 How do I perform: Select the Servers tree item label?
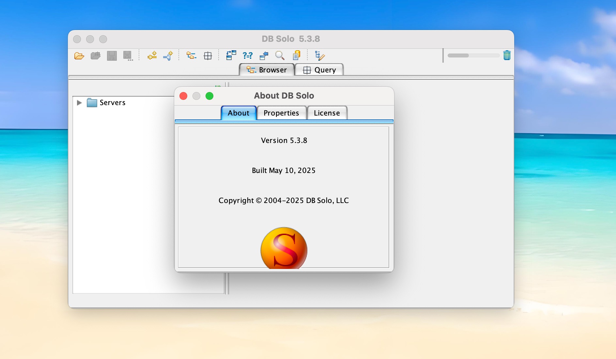coord(113,103)
